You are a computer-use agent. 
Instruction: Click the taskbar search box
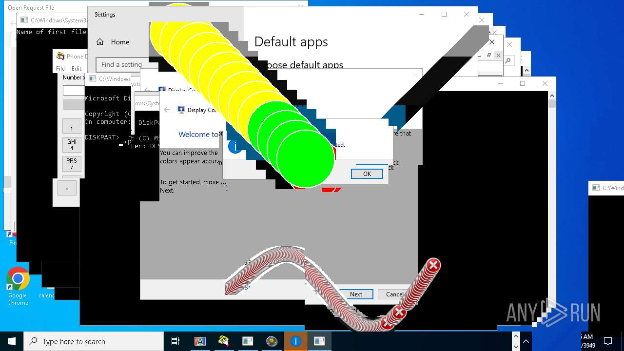pos(94,341)
